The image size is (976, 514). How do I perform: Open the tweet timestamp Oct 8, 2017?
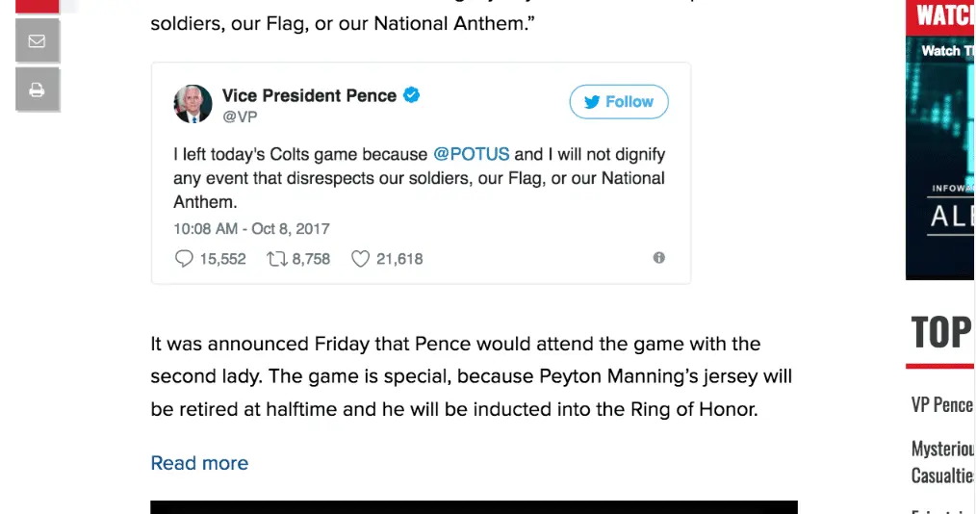point(251,229)
